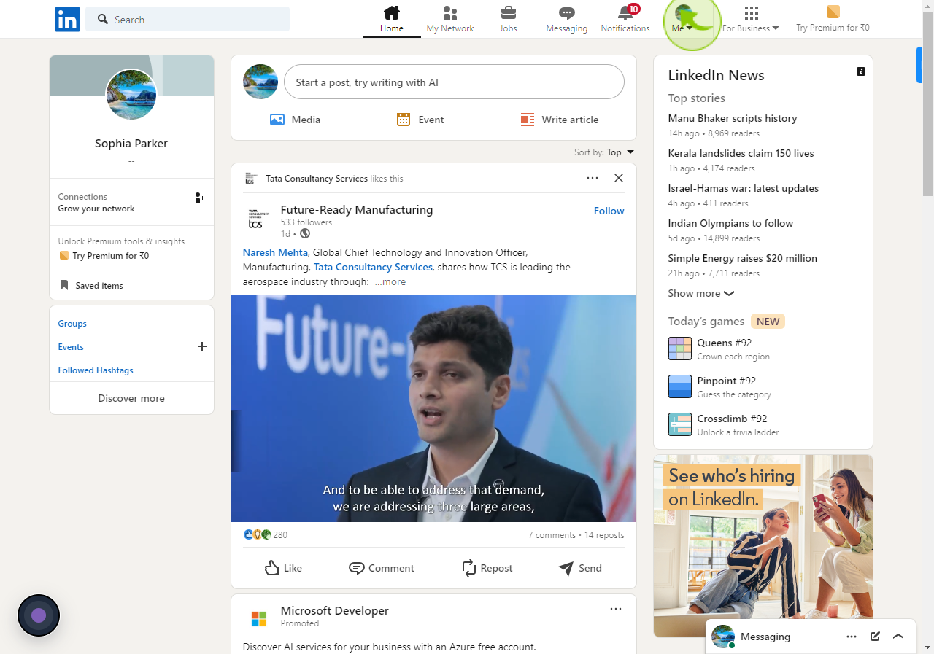934x654 pixels.
Task: Play Queens #92 game
Action: 719,349
